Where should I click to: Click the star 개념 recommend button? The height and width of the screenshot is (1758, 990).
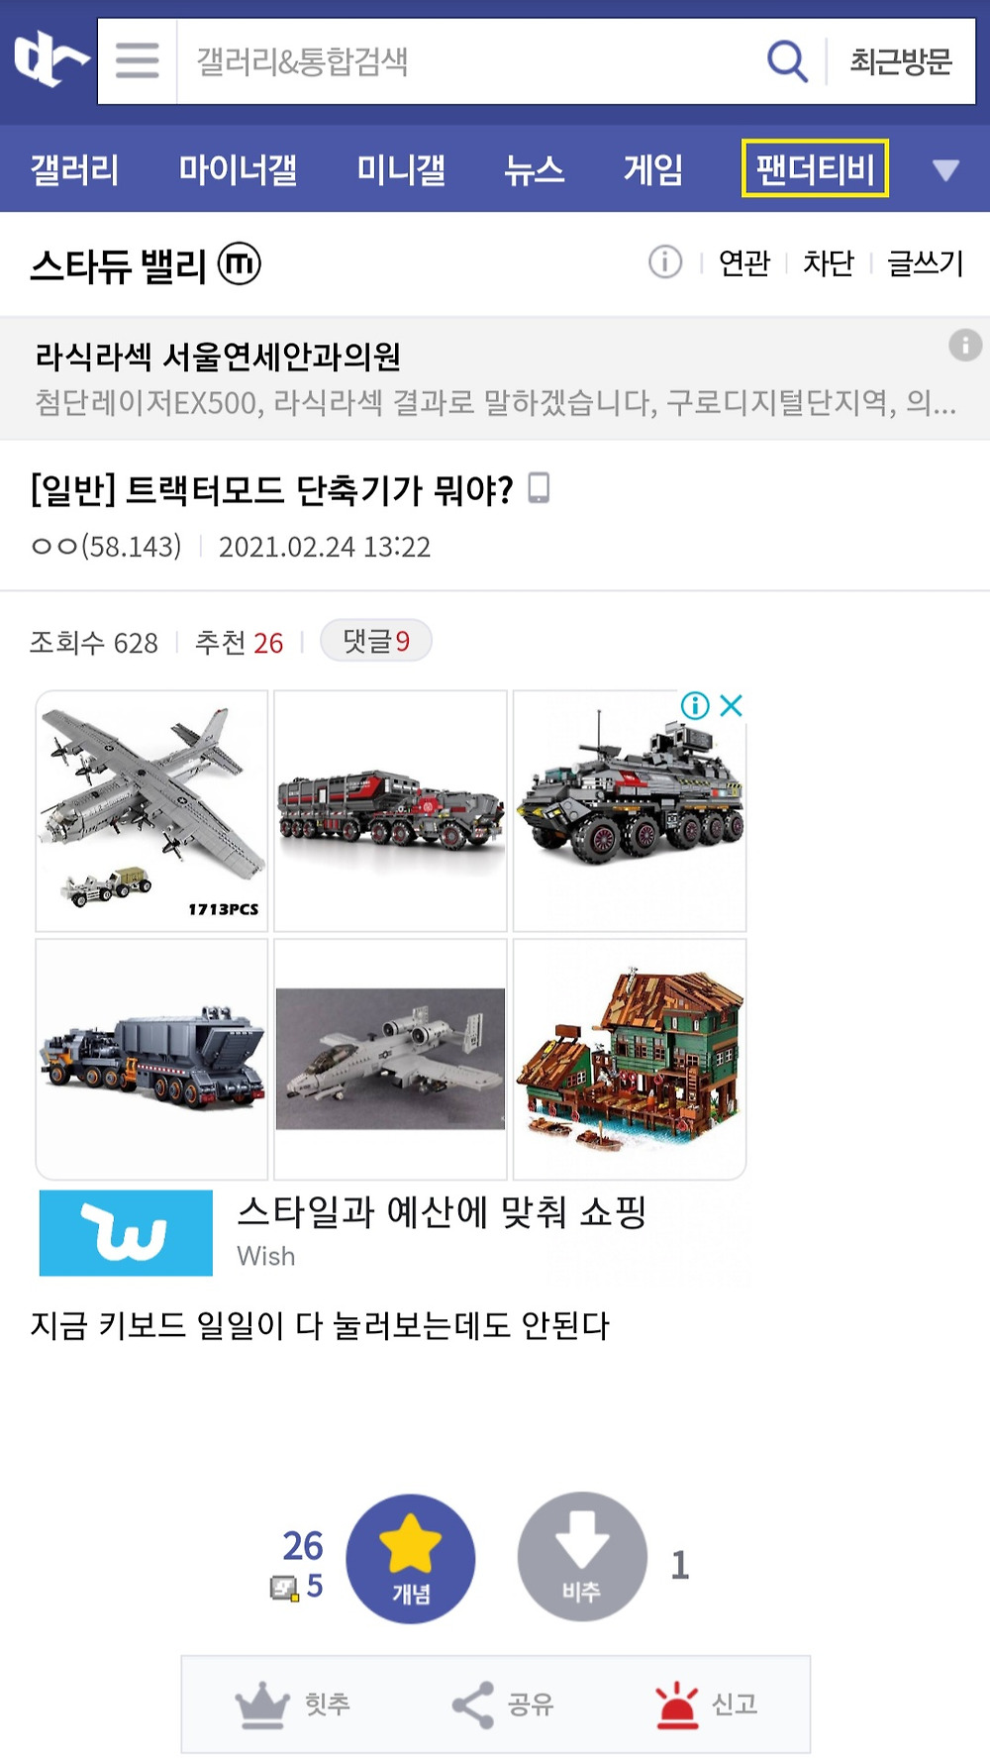click(410, 1558)
